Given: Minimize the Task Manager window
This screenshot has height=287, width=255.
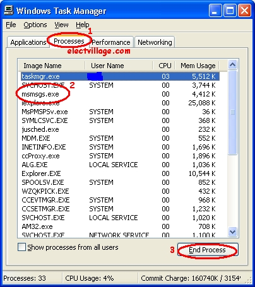Looking at the screenshot, I should tap(215, 11).
